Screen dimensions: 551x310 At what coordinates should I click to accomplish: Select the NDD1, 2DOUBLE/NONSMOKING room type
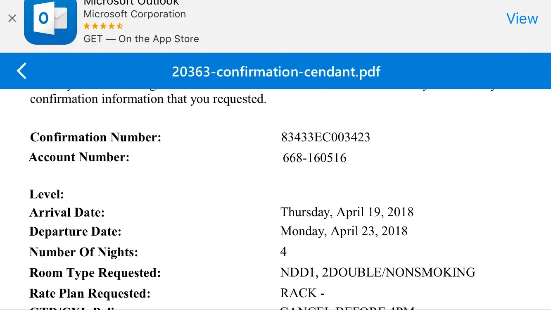click(x=378, y=272)
